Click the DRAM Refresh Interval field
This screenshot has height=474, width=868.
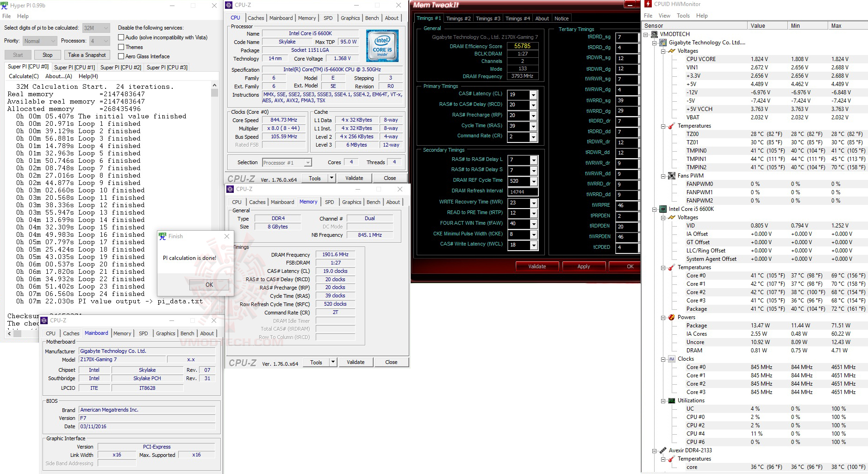pyautogui.click(x=523, y=192)
